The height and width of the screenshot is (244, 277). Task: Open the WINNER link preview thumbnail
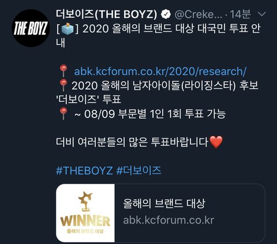[x=85, y=213]
